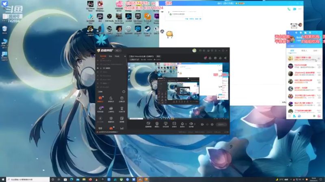The height and width of the screenshot is (182, 325).
Task: Open the FM2022 group chat in QQ list
Action: [304, 66]
